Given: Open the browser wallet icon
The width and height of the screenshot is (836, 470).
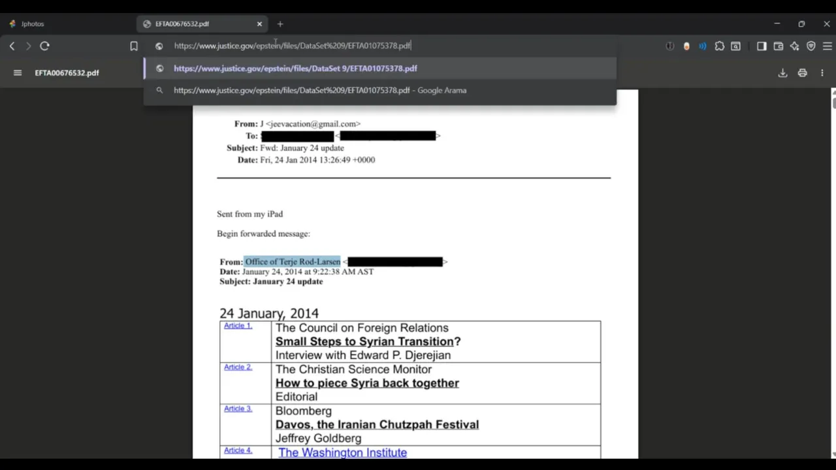Looking at the screenshot, I should (x=778, y=46).
